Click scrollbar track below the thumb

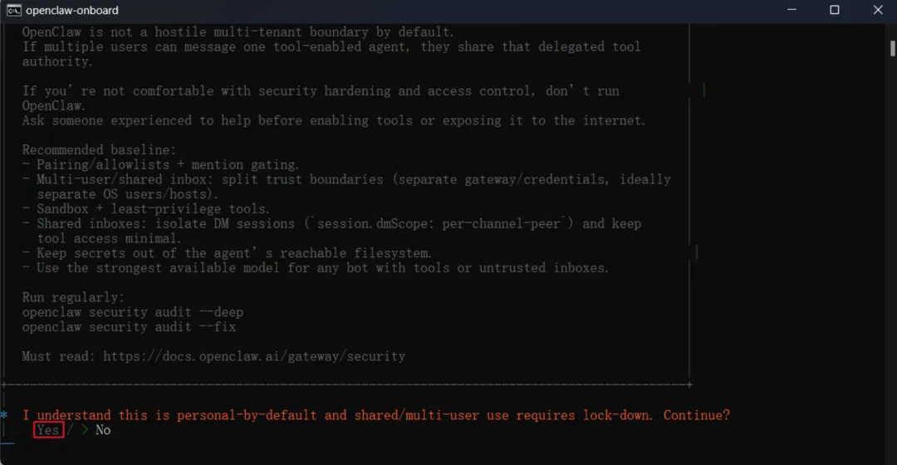[892, 257]
